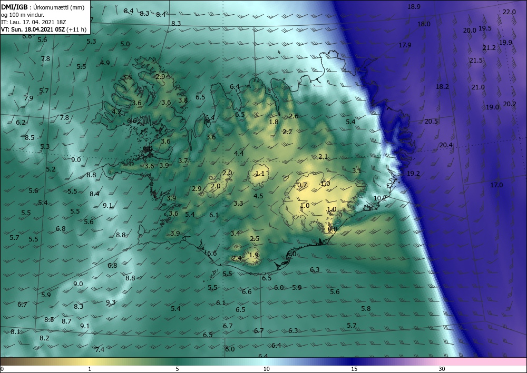The height and width of the screenshot is (373, 527).
Task: Click the map value '19.2'
Action: [413, 174]
